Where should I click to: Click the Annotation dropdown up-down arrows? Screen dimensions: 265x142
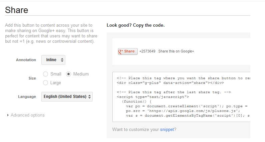click(x=62, y=60)
